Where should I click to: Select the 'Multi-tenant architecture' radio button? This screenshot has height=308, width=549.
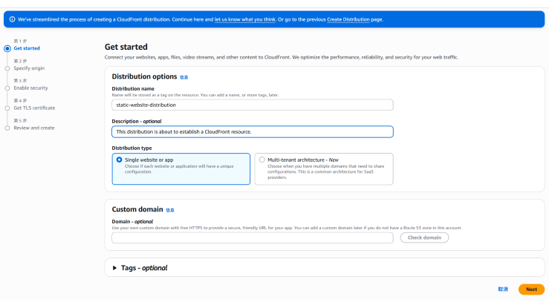pos(261,160)
